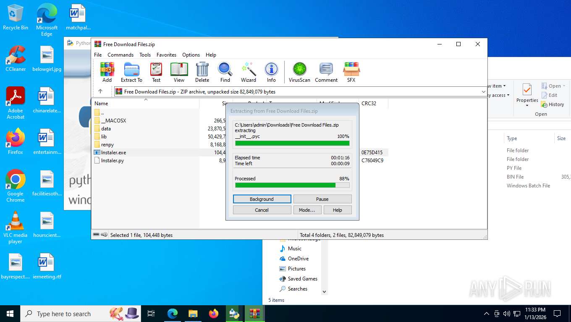
Task: Click the Background button in extraction dialog
Action: [x=262, y=199]
